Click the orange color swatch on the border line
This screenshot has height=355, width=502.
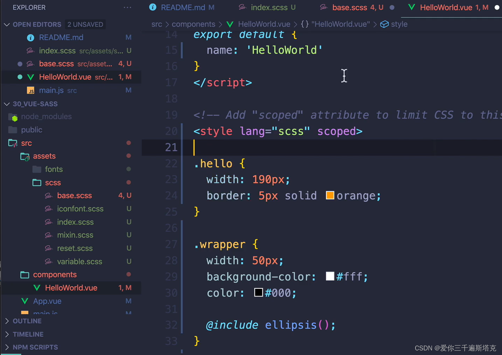point(330,196)
